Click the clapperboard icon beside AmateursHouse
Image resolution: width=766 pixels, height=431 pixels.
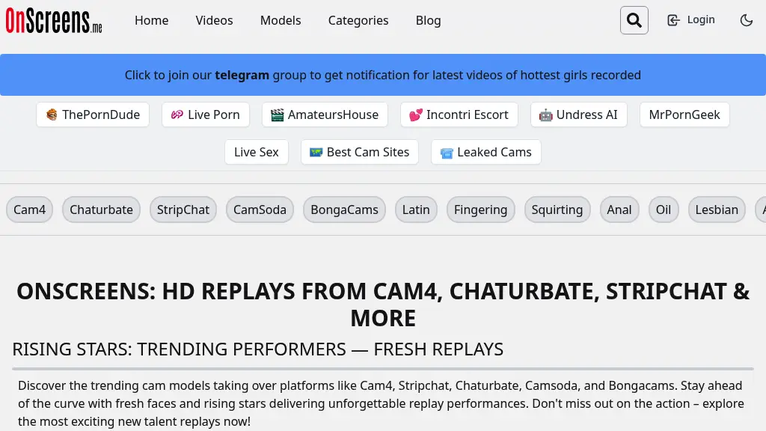[278, 115]
